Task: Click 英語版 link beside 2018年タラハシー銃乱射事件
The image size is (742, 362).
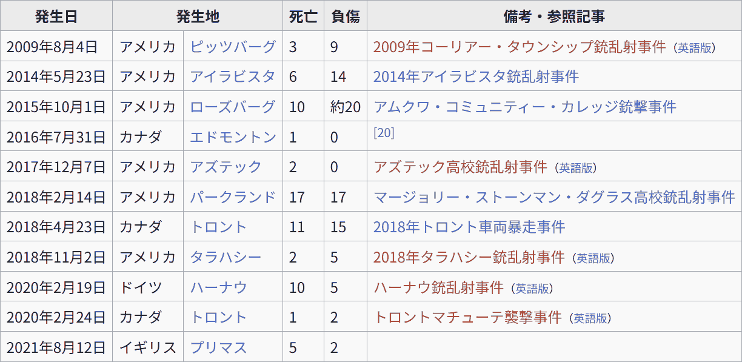Action: pyautogui.click(x=593, y=258)
